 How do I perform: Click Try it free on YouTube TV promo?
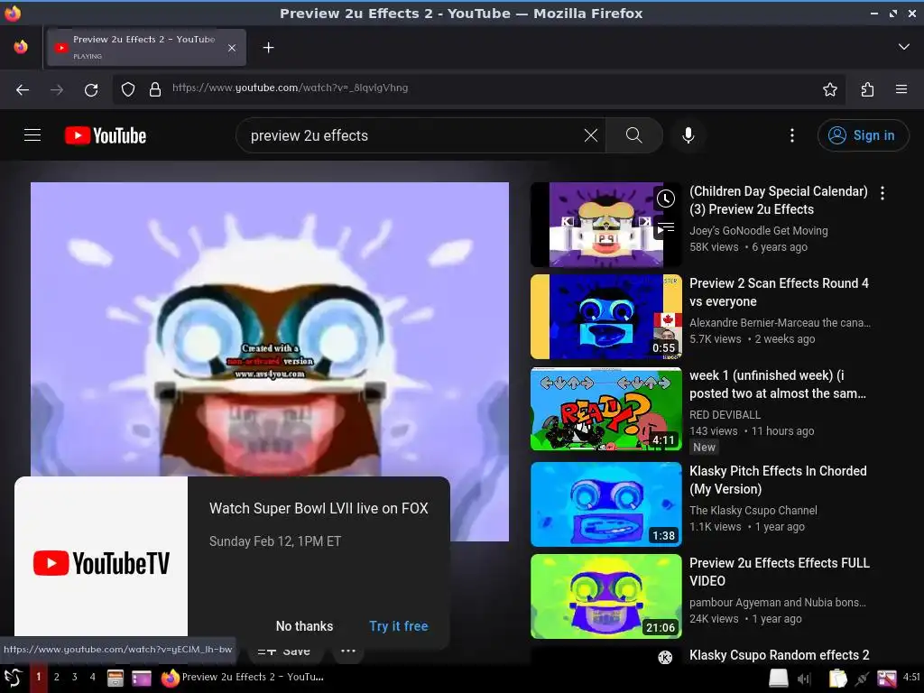[x=398, y=626]
